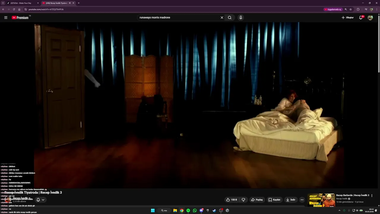This screenshot has width=380, height=214.
Task: Open the YouTube hamburger guide menu
Action: coord(6,18)
